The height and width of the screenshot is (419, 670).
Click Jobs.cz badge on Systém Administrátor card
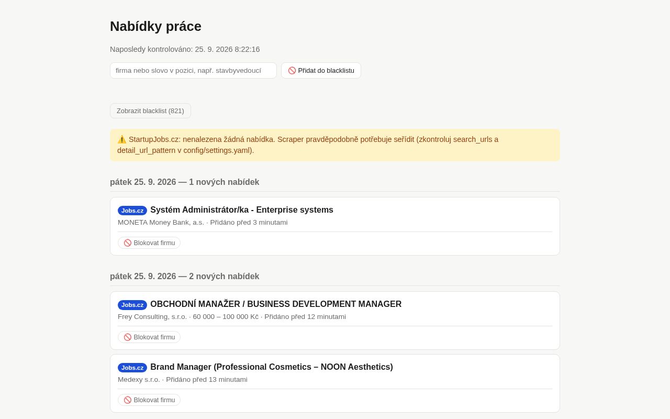tap(132, 211)
